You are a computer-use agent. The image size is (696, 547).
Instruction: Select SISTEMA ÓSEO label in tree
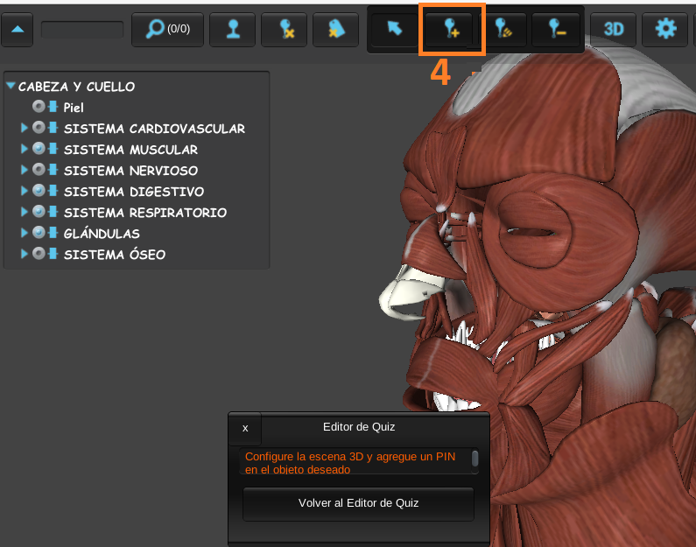(115, 254)
